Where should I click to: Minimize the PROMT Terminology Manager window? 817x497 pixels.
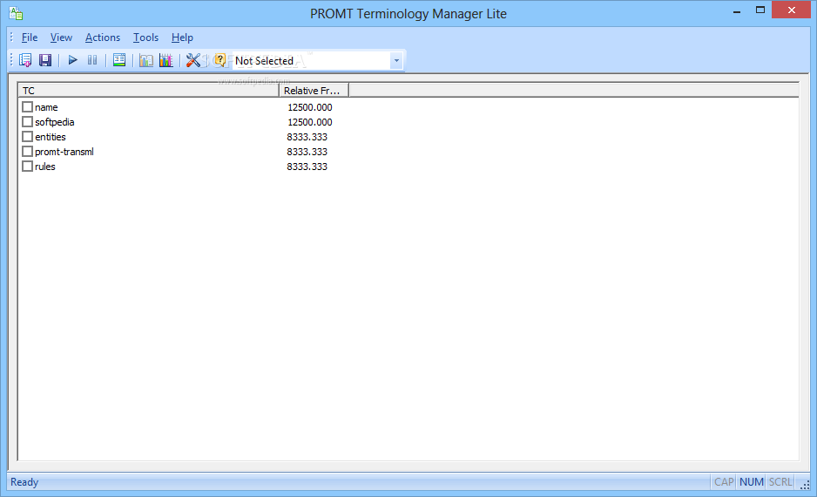pos(737,11)
